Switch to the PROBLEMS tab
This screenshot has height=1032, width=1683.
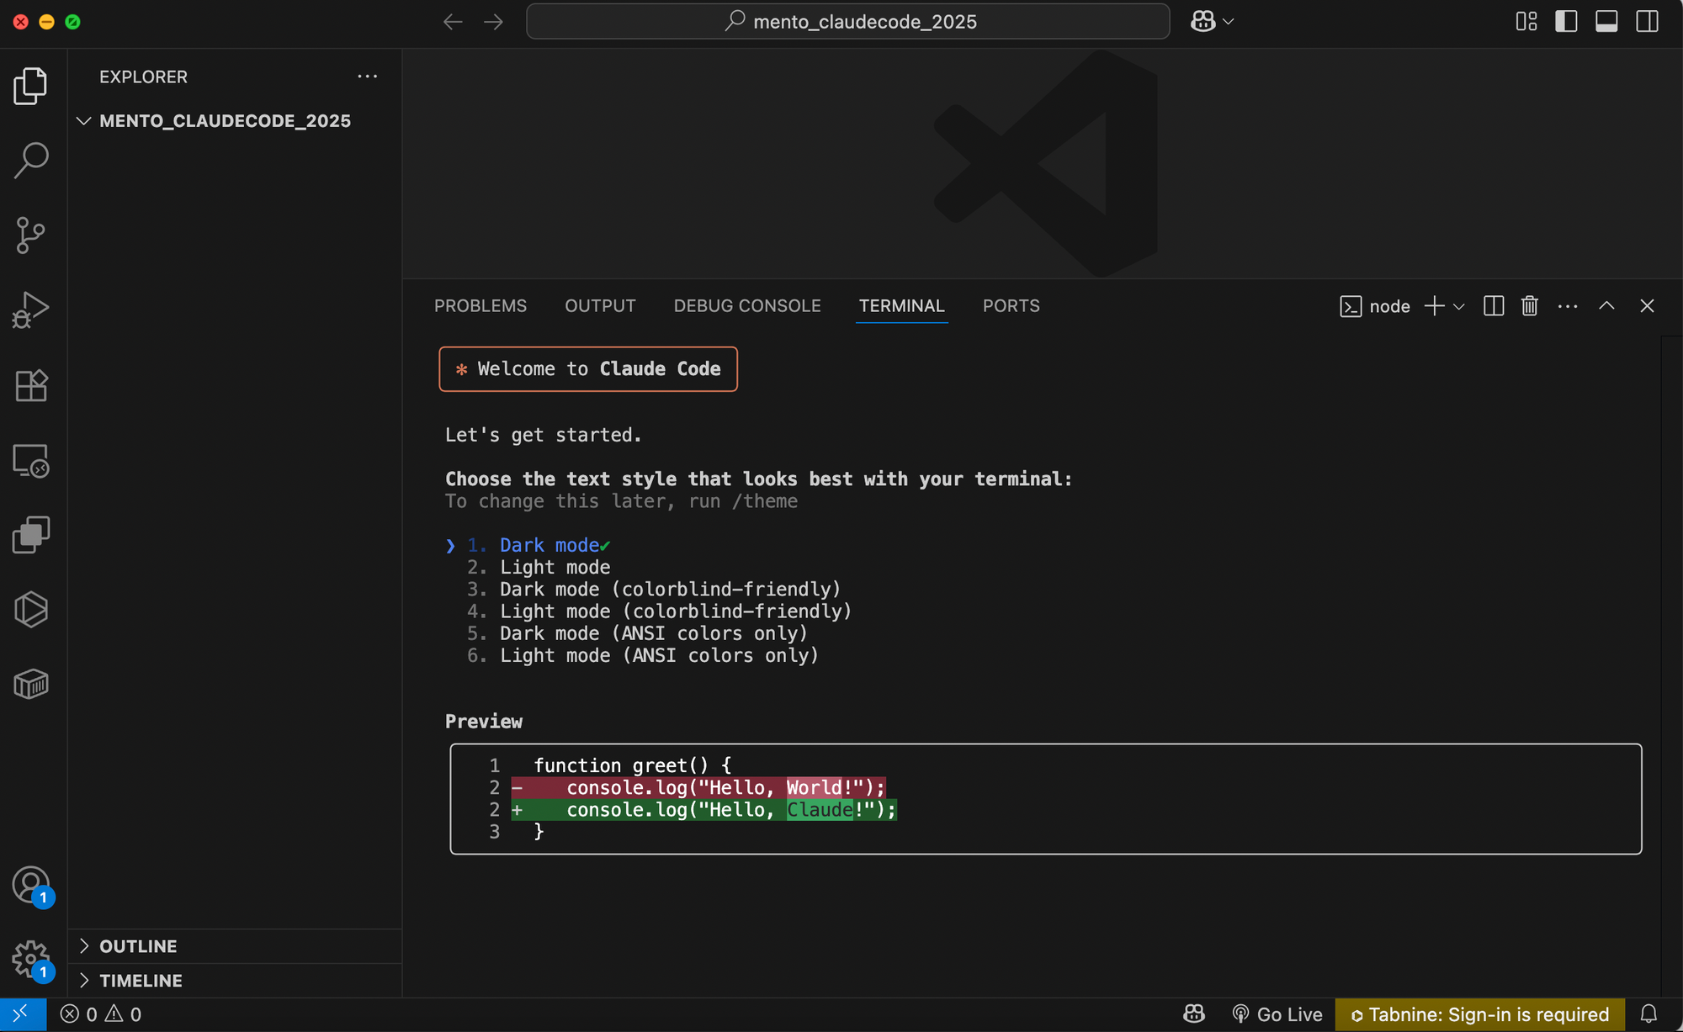[480, 306]
